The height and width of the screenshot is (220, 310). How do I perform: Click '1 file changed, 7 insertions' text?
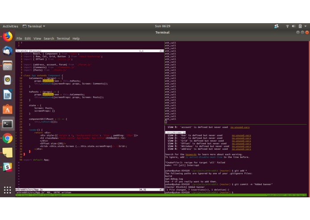tap(198, 190)
